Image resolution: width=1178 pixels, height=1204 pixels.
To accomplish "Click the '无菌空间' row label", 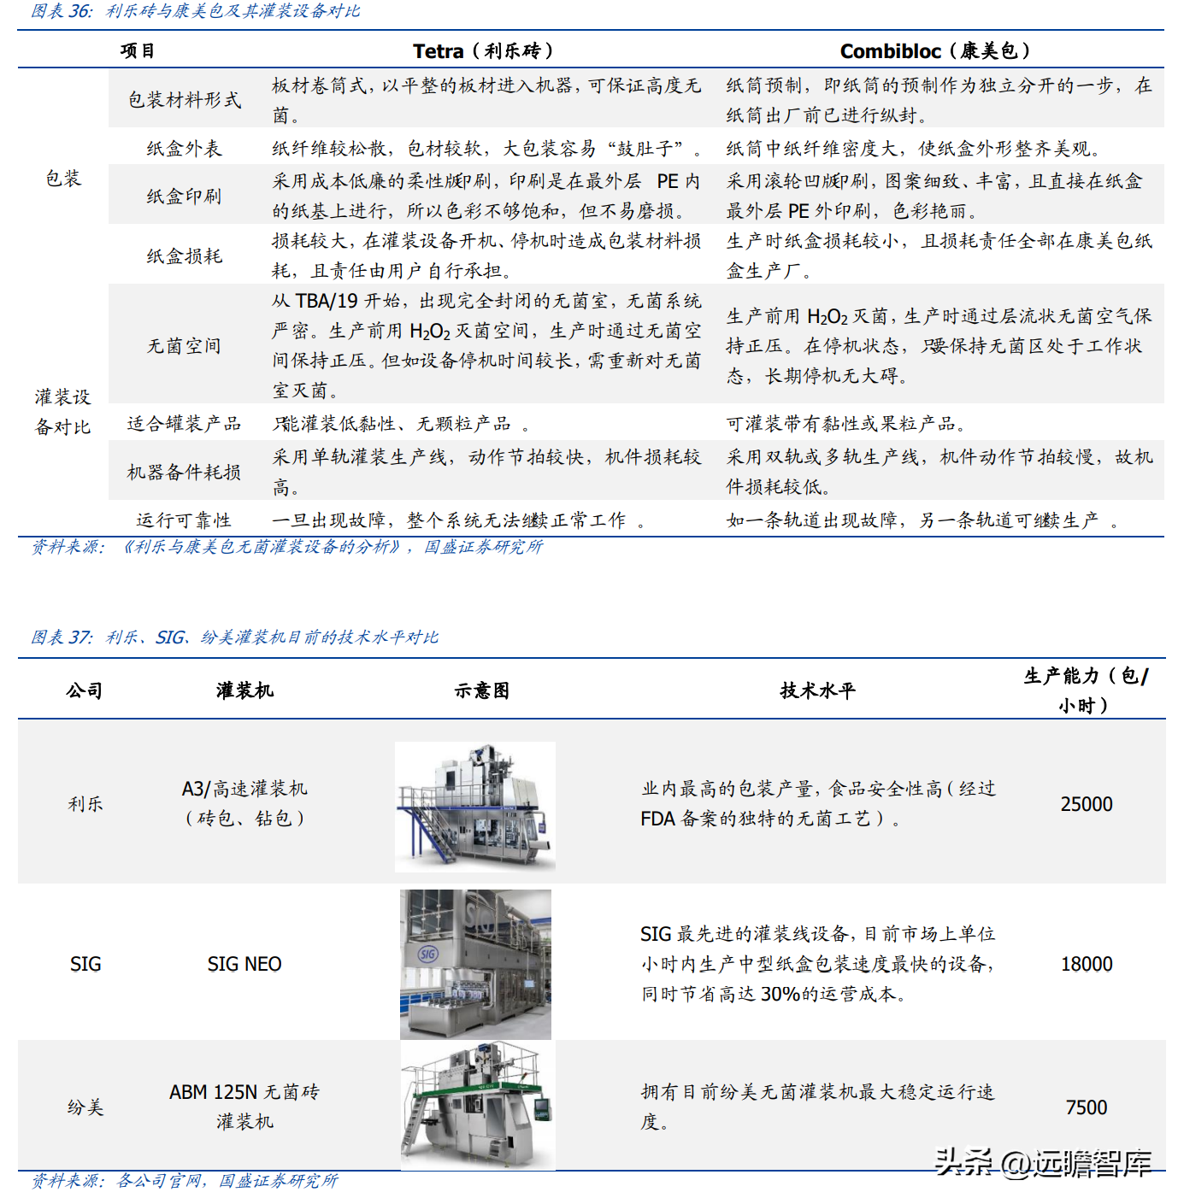I will (x=184, y=346).
